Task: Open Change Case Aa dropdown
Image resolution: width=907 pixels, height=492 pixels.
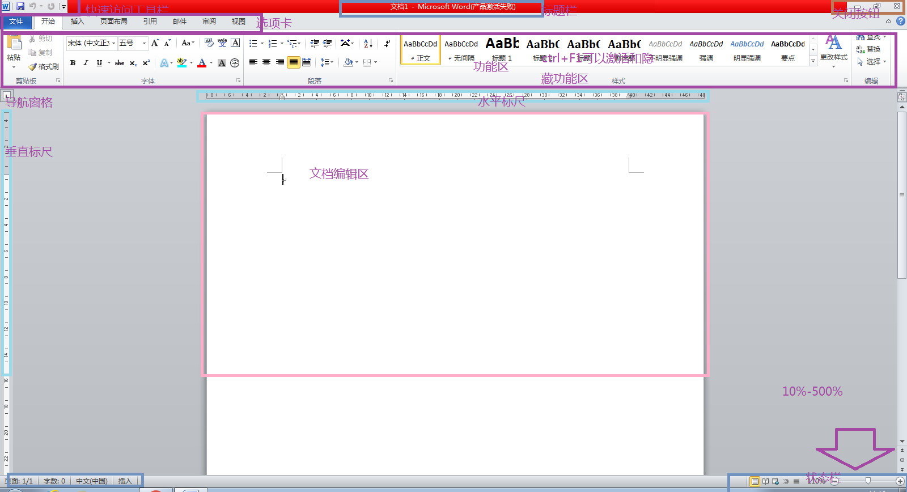Action: click(188, 43)
